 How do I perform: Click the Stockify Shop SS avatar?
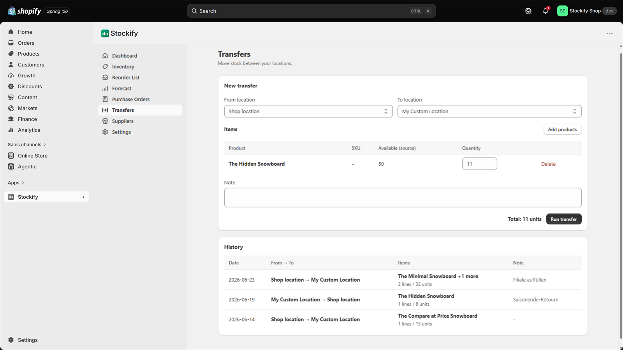[562, 11]
